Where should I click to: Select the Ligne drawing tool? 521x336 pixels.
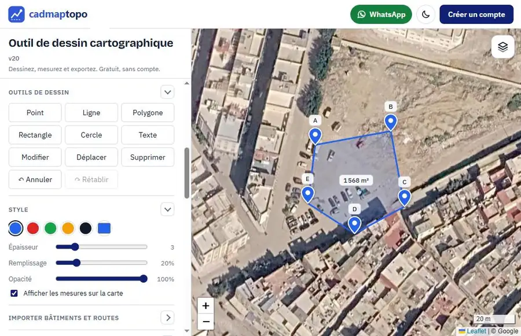(91, 113)
